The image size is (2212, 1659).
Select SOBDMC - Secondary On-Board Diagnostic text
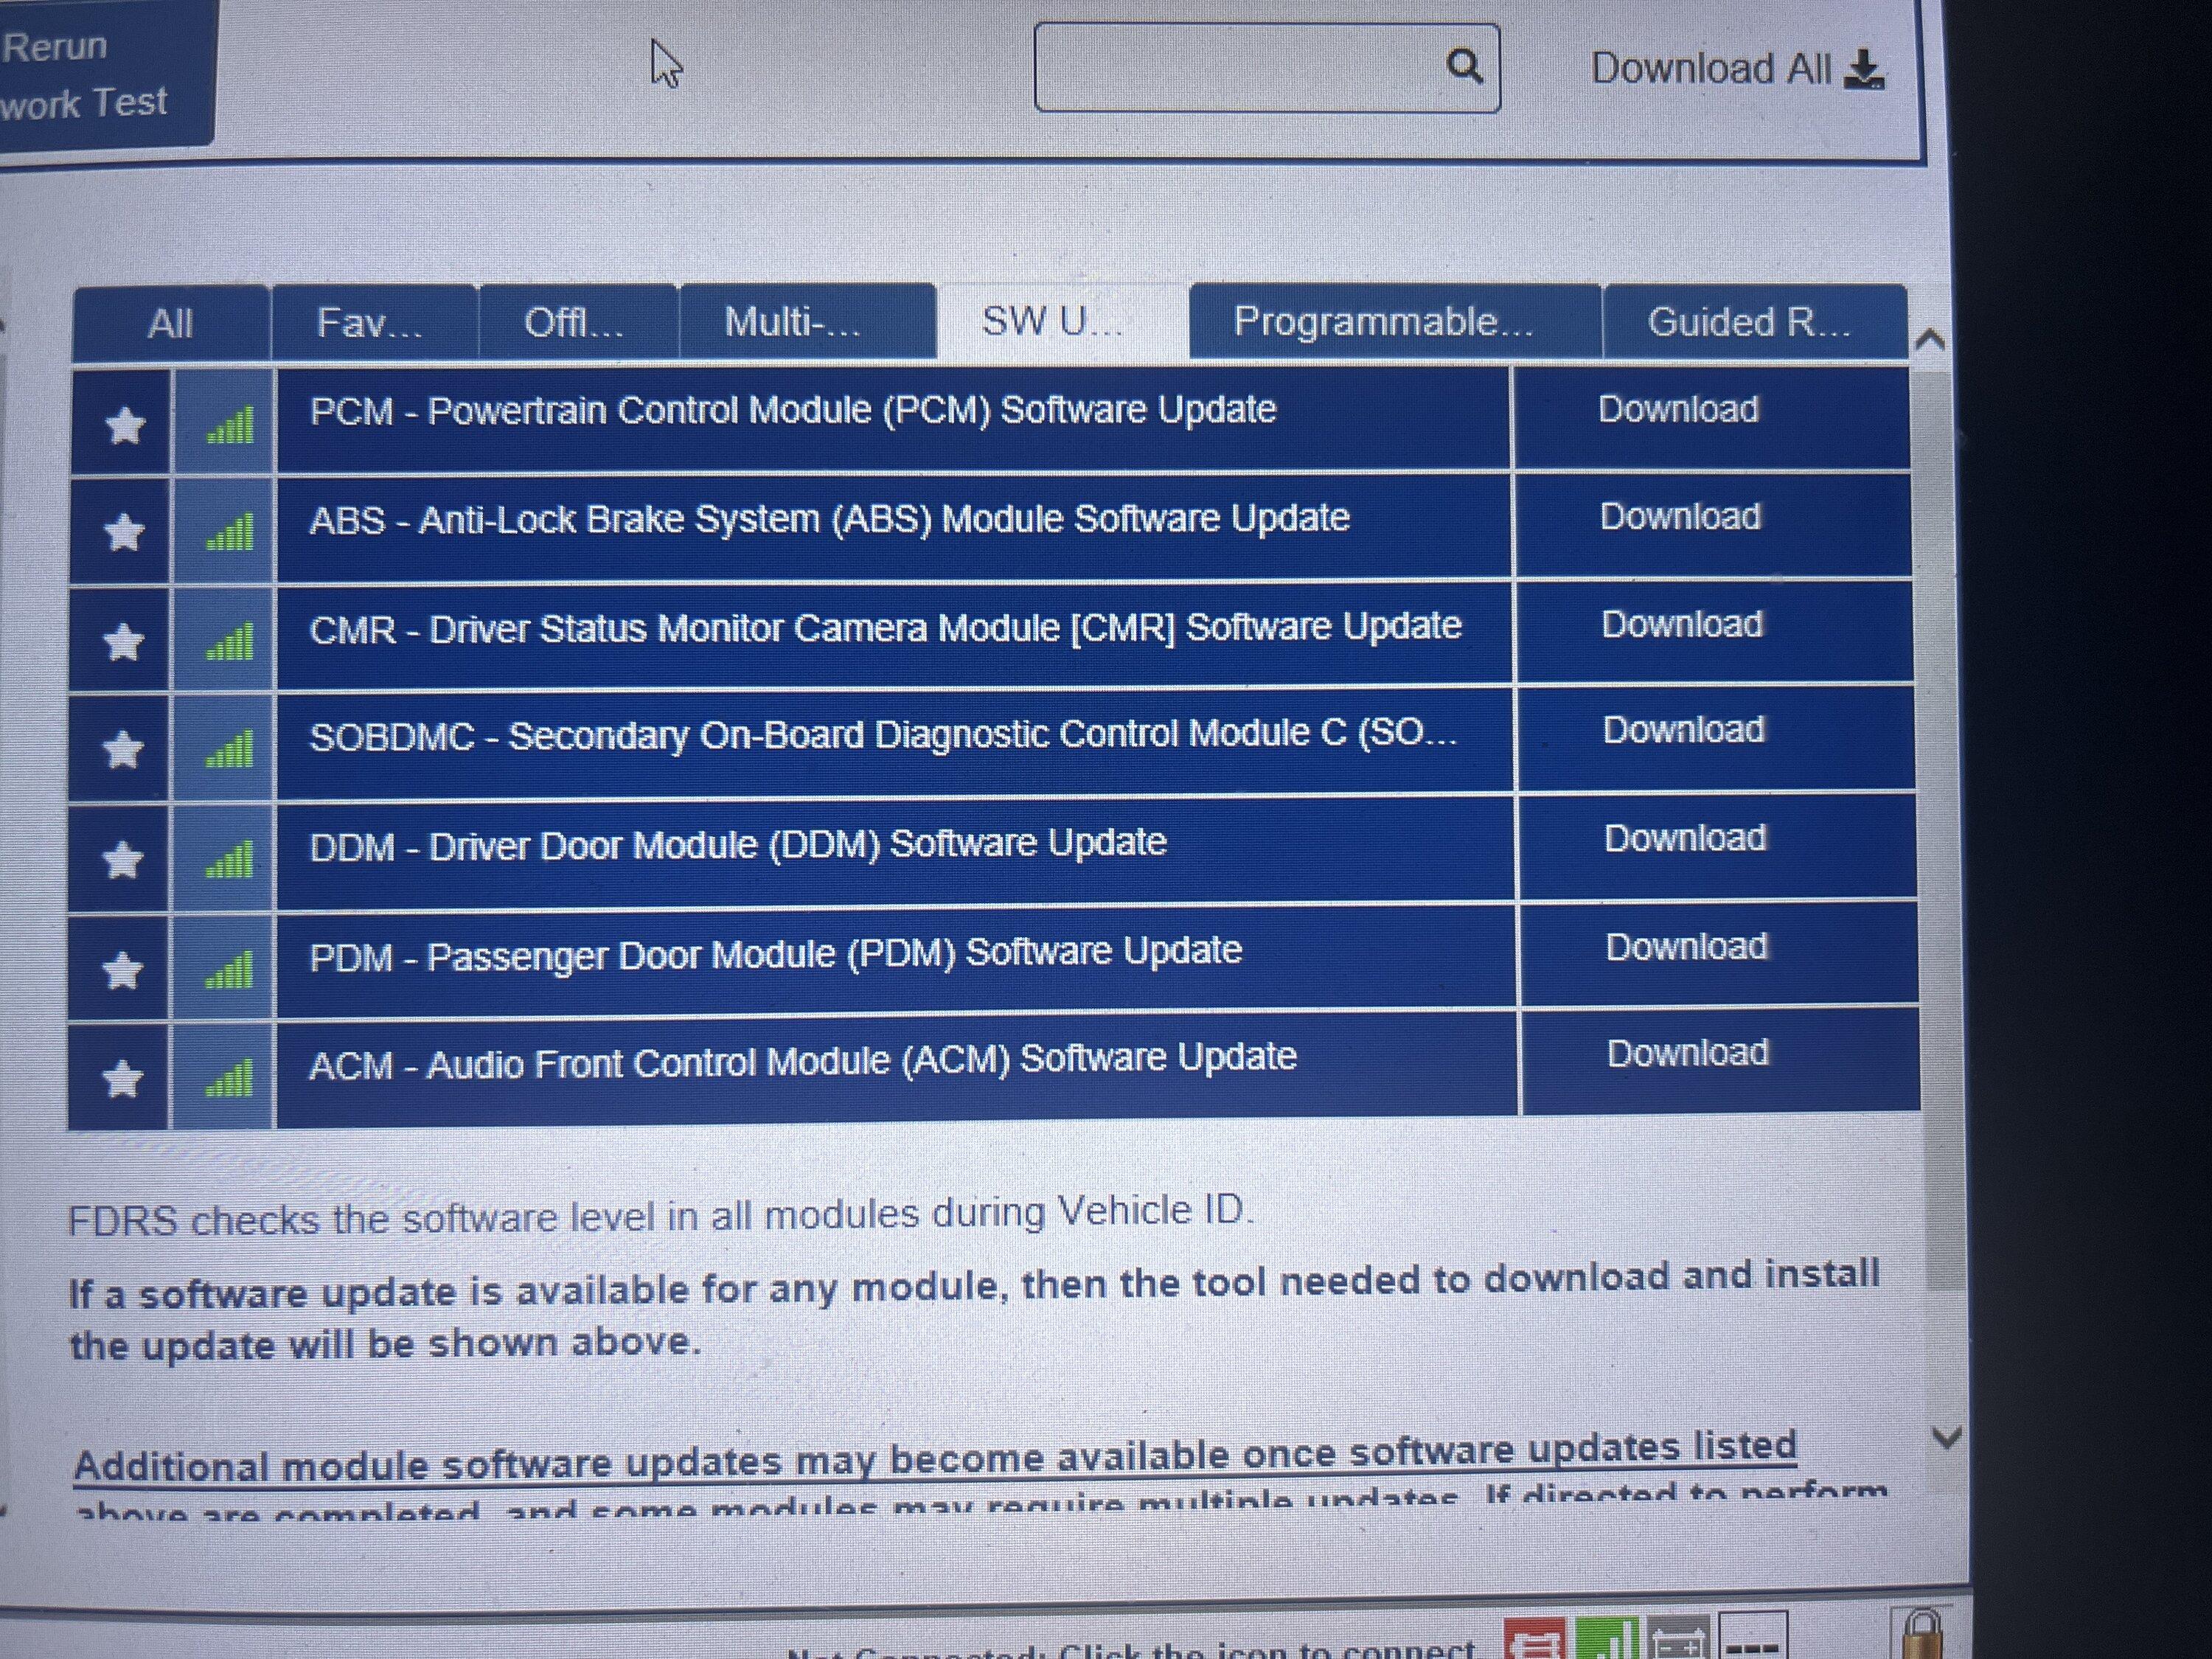(x=883, y=735)
